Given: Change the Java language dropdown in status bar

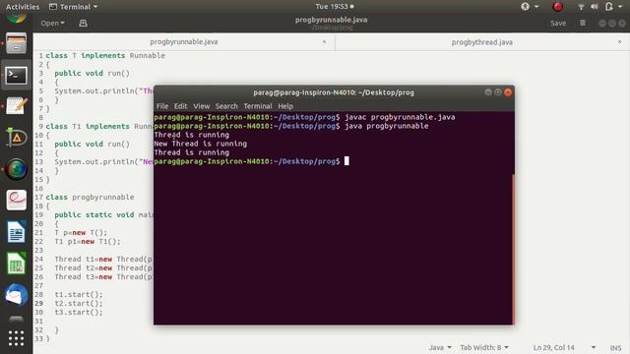Looking at the screenshot, I should pos(440,347).
